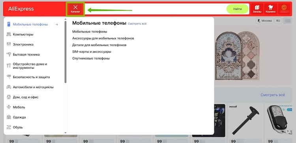Open Спутниковые телефоны link
Image resolution: width=296 pixels, height=143 pixels.
(x=91, y=59)
